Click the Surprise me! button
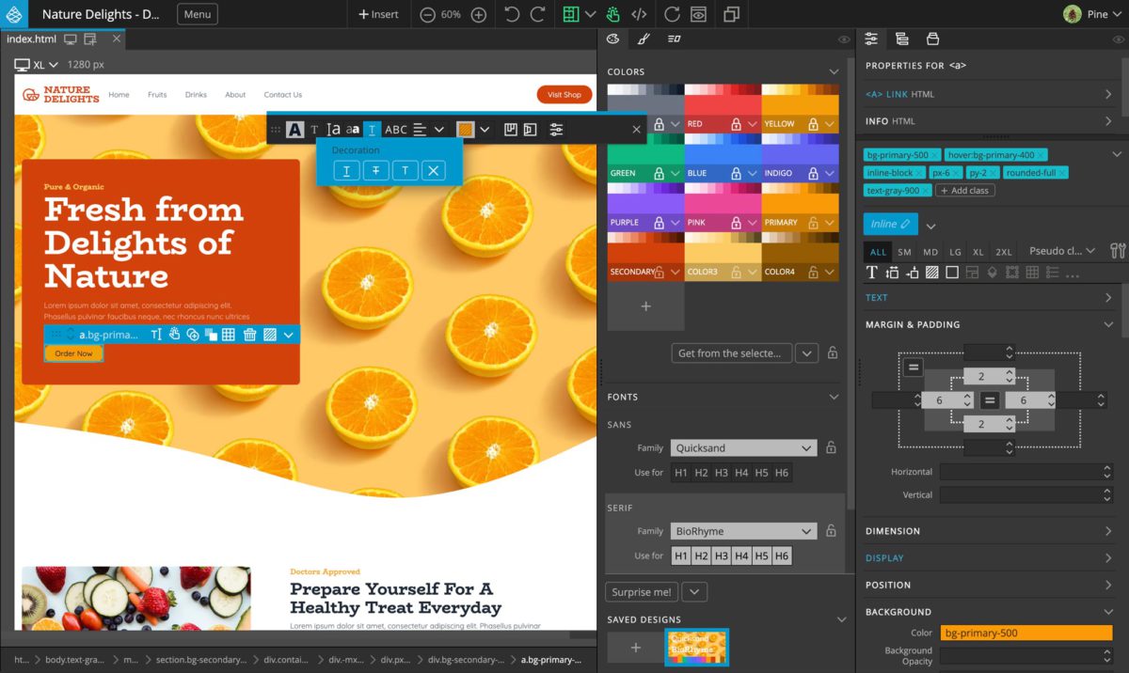This screenshot has width=1129, height=673. point(642,592)
